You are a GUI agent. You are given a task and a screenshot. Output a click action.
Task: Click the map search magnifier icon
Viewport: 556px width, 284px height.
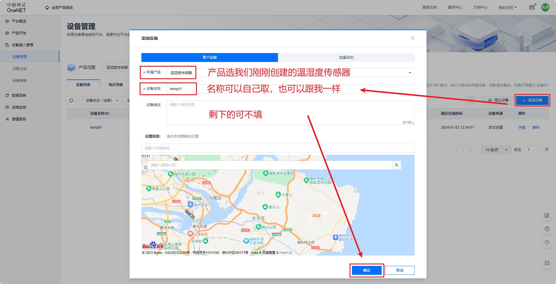point(397,165)
